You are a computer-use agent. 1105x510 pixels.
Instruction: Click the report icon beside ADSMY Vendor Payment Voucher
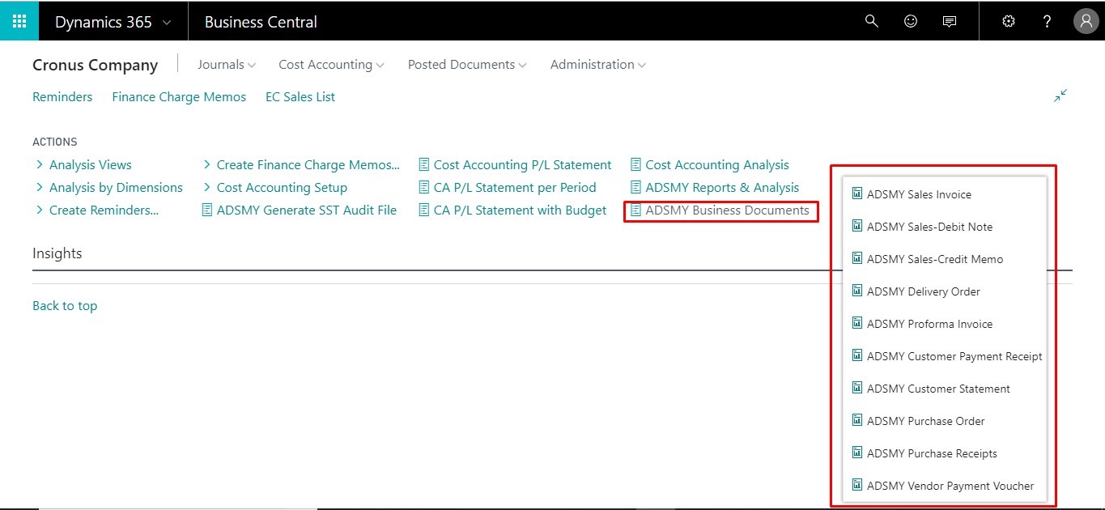[857, 485]
